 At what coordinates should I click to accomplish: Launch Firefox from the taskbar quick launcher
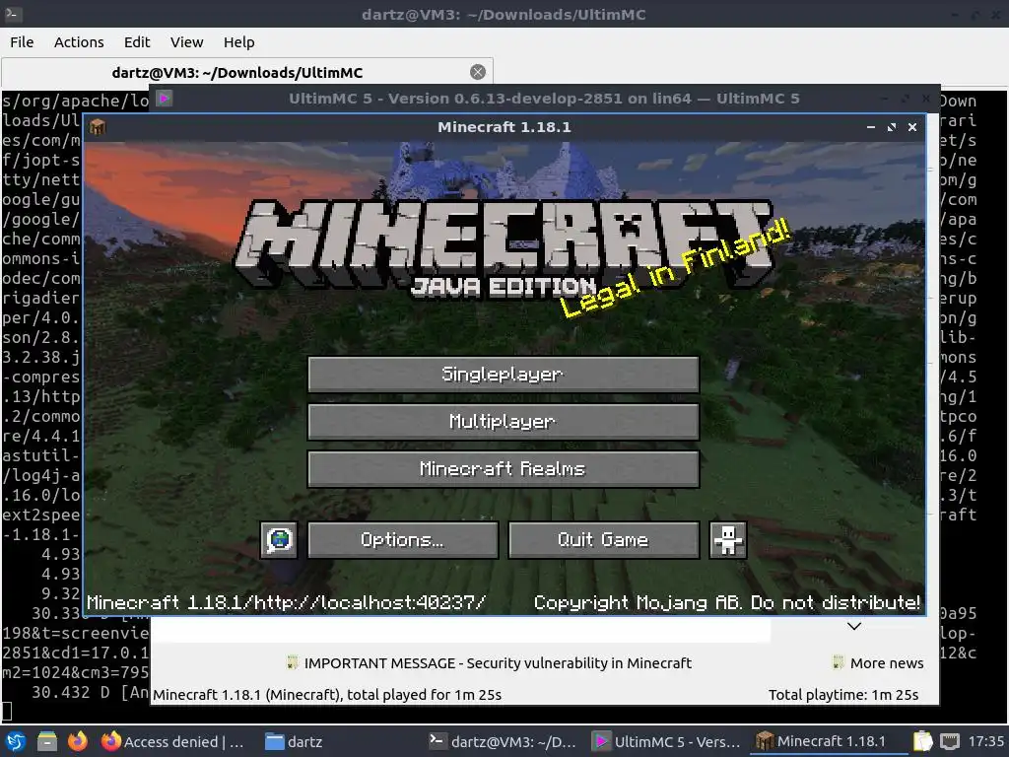[77, 741]
